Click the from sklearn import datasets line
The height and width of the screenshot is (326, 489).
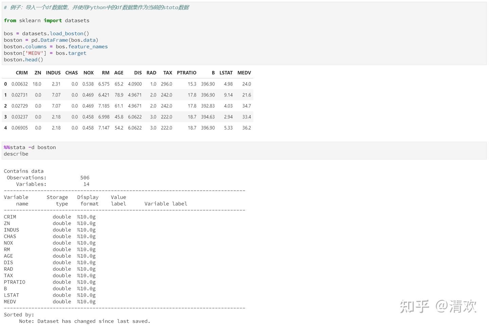pos(46,20)
